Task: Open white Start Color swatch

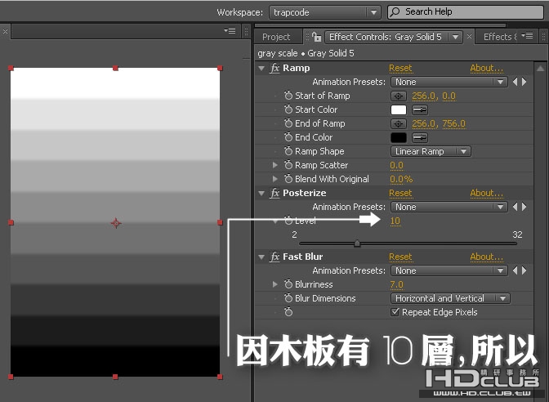Action: pos(399,110)
